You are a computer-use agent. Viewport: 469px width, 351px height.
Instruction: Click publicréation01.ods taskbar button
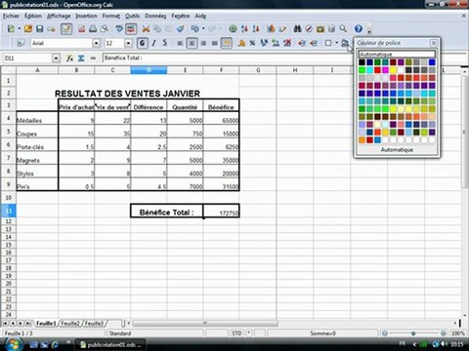[110, 345]
